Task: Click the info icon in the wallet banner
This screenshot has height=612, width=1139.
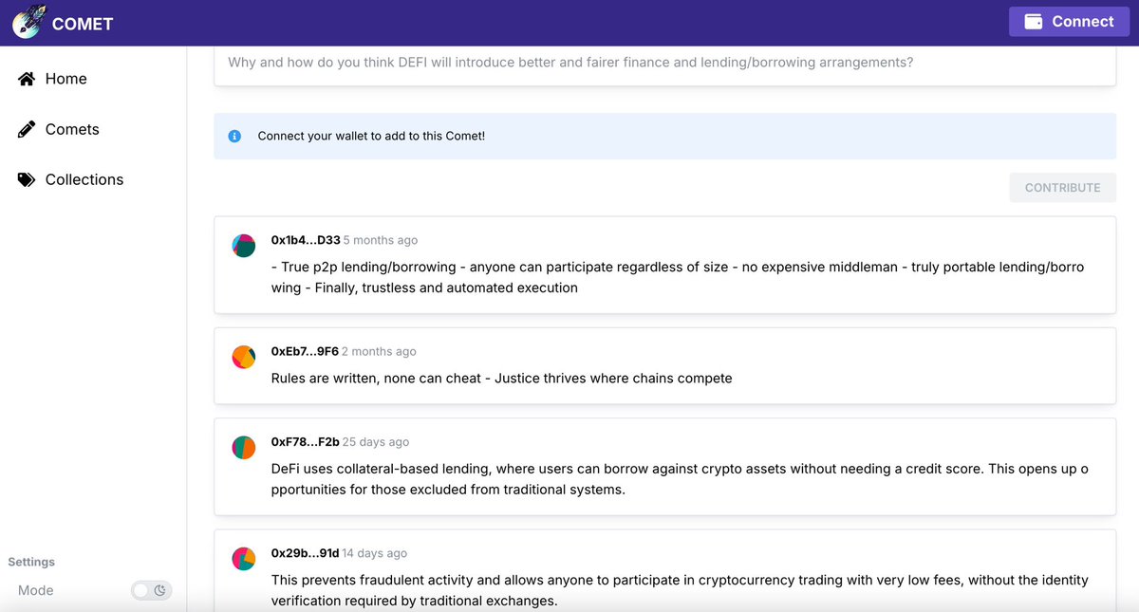Action: pyautogui.click(x=234, y=136)
